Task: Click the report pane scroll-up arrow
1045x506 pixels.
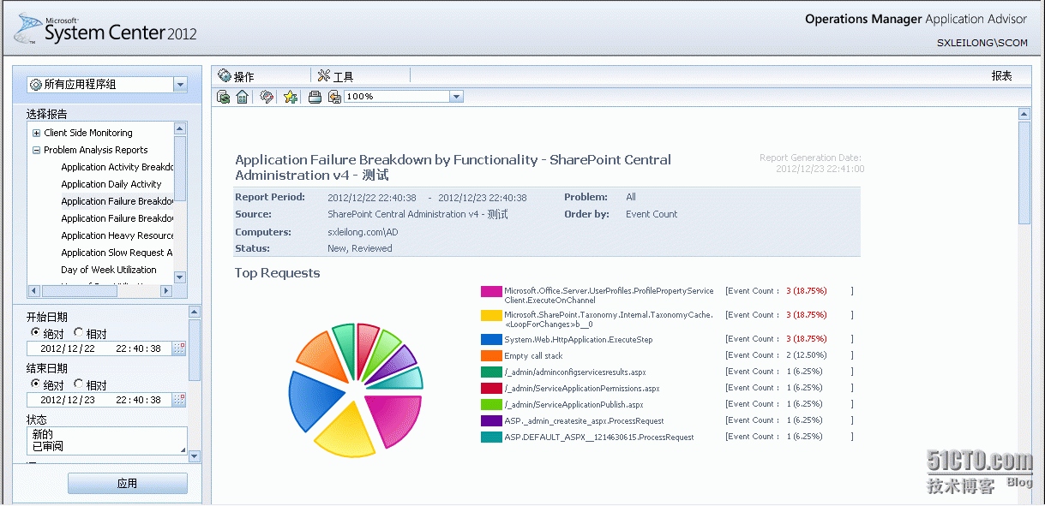Action: [1024, 114]
